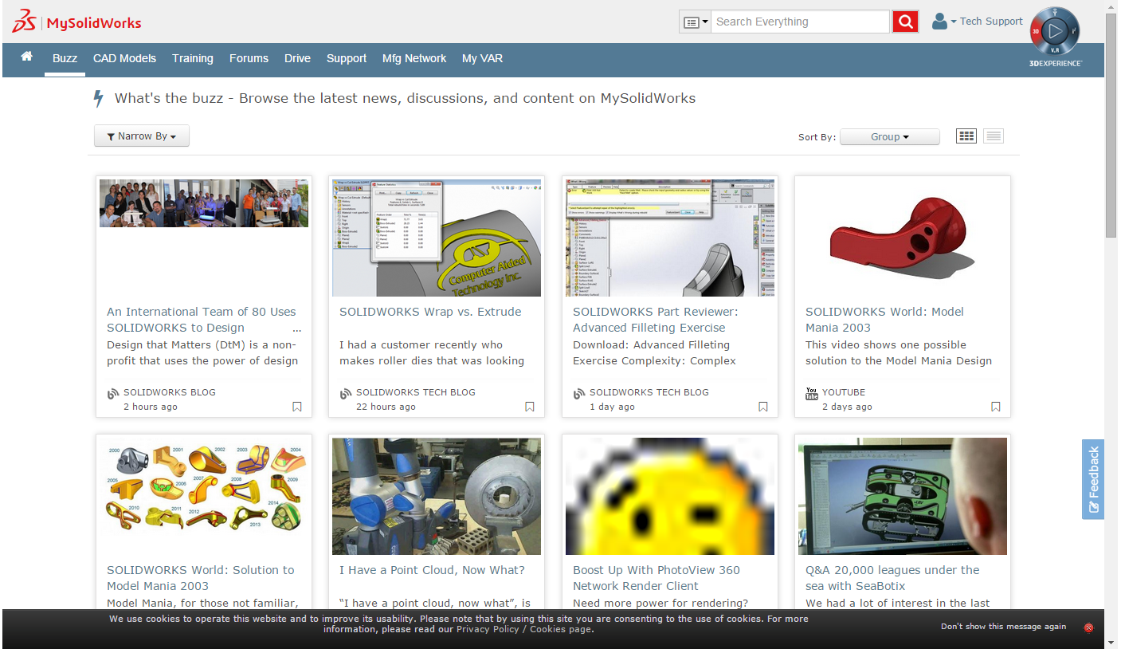Switch to grid view layout
This screenshot has height=649, width=1121.
(x=966, y=136)
